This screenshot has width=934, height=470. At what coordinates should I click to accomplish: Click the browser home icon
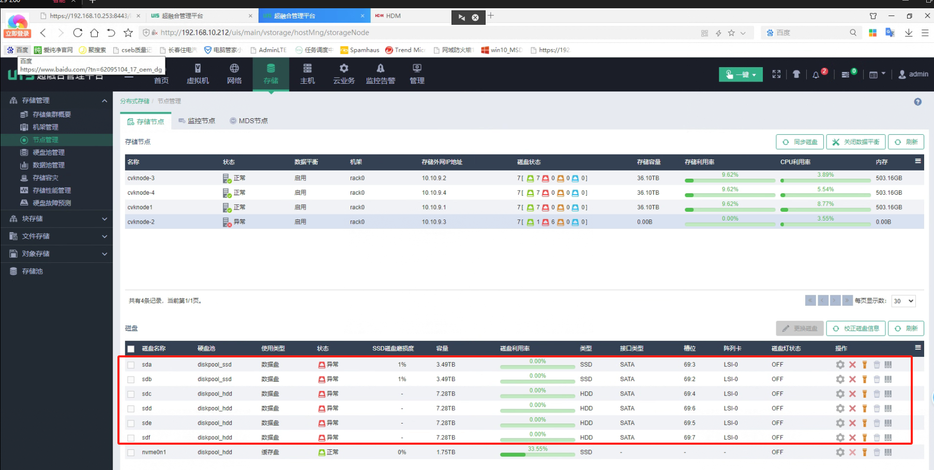click(94, 33)
